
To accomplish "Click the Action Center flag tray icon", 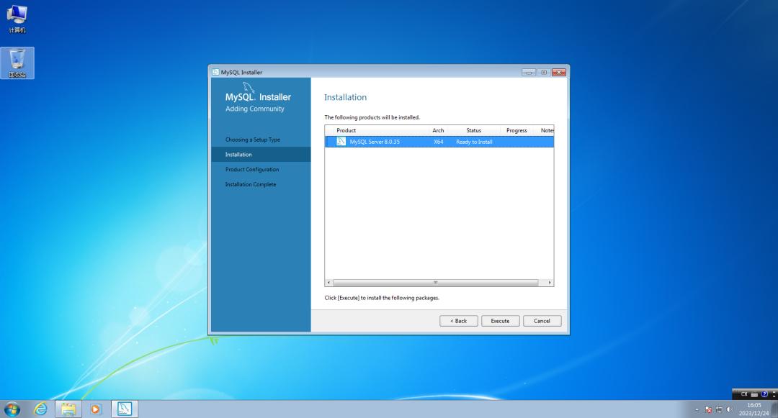I will [708, 409].
